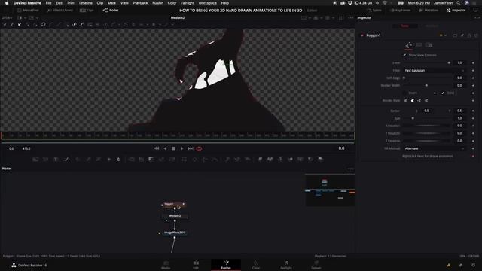
Task: Click the Level slider handle
Action: click(x=449, y=62)
